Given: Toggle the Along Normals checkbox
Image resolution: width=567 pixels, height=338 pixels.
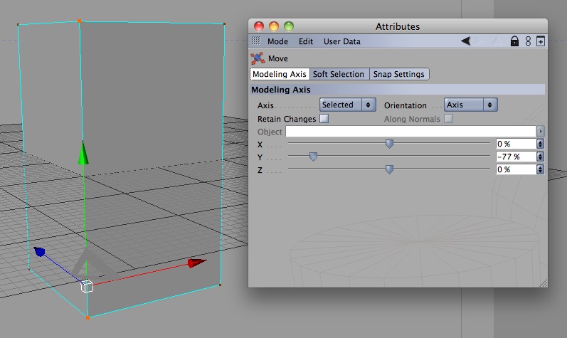Looking at the screenshot, I should [x=448, y=119].
